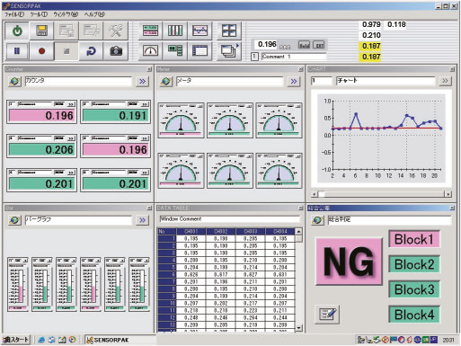Image resolution: width=461 pixels, height=346 pixels.
Task: Select the CH001 column header
Action: tap(191, 231)
